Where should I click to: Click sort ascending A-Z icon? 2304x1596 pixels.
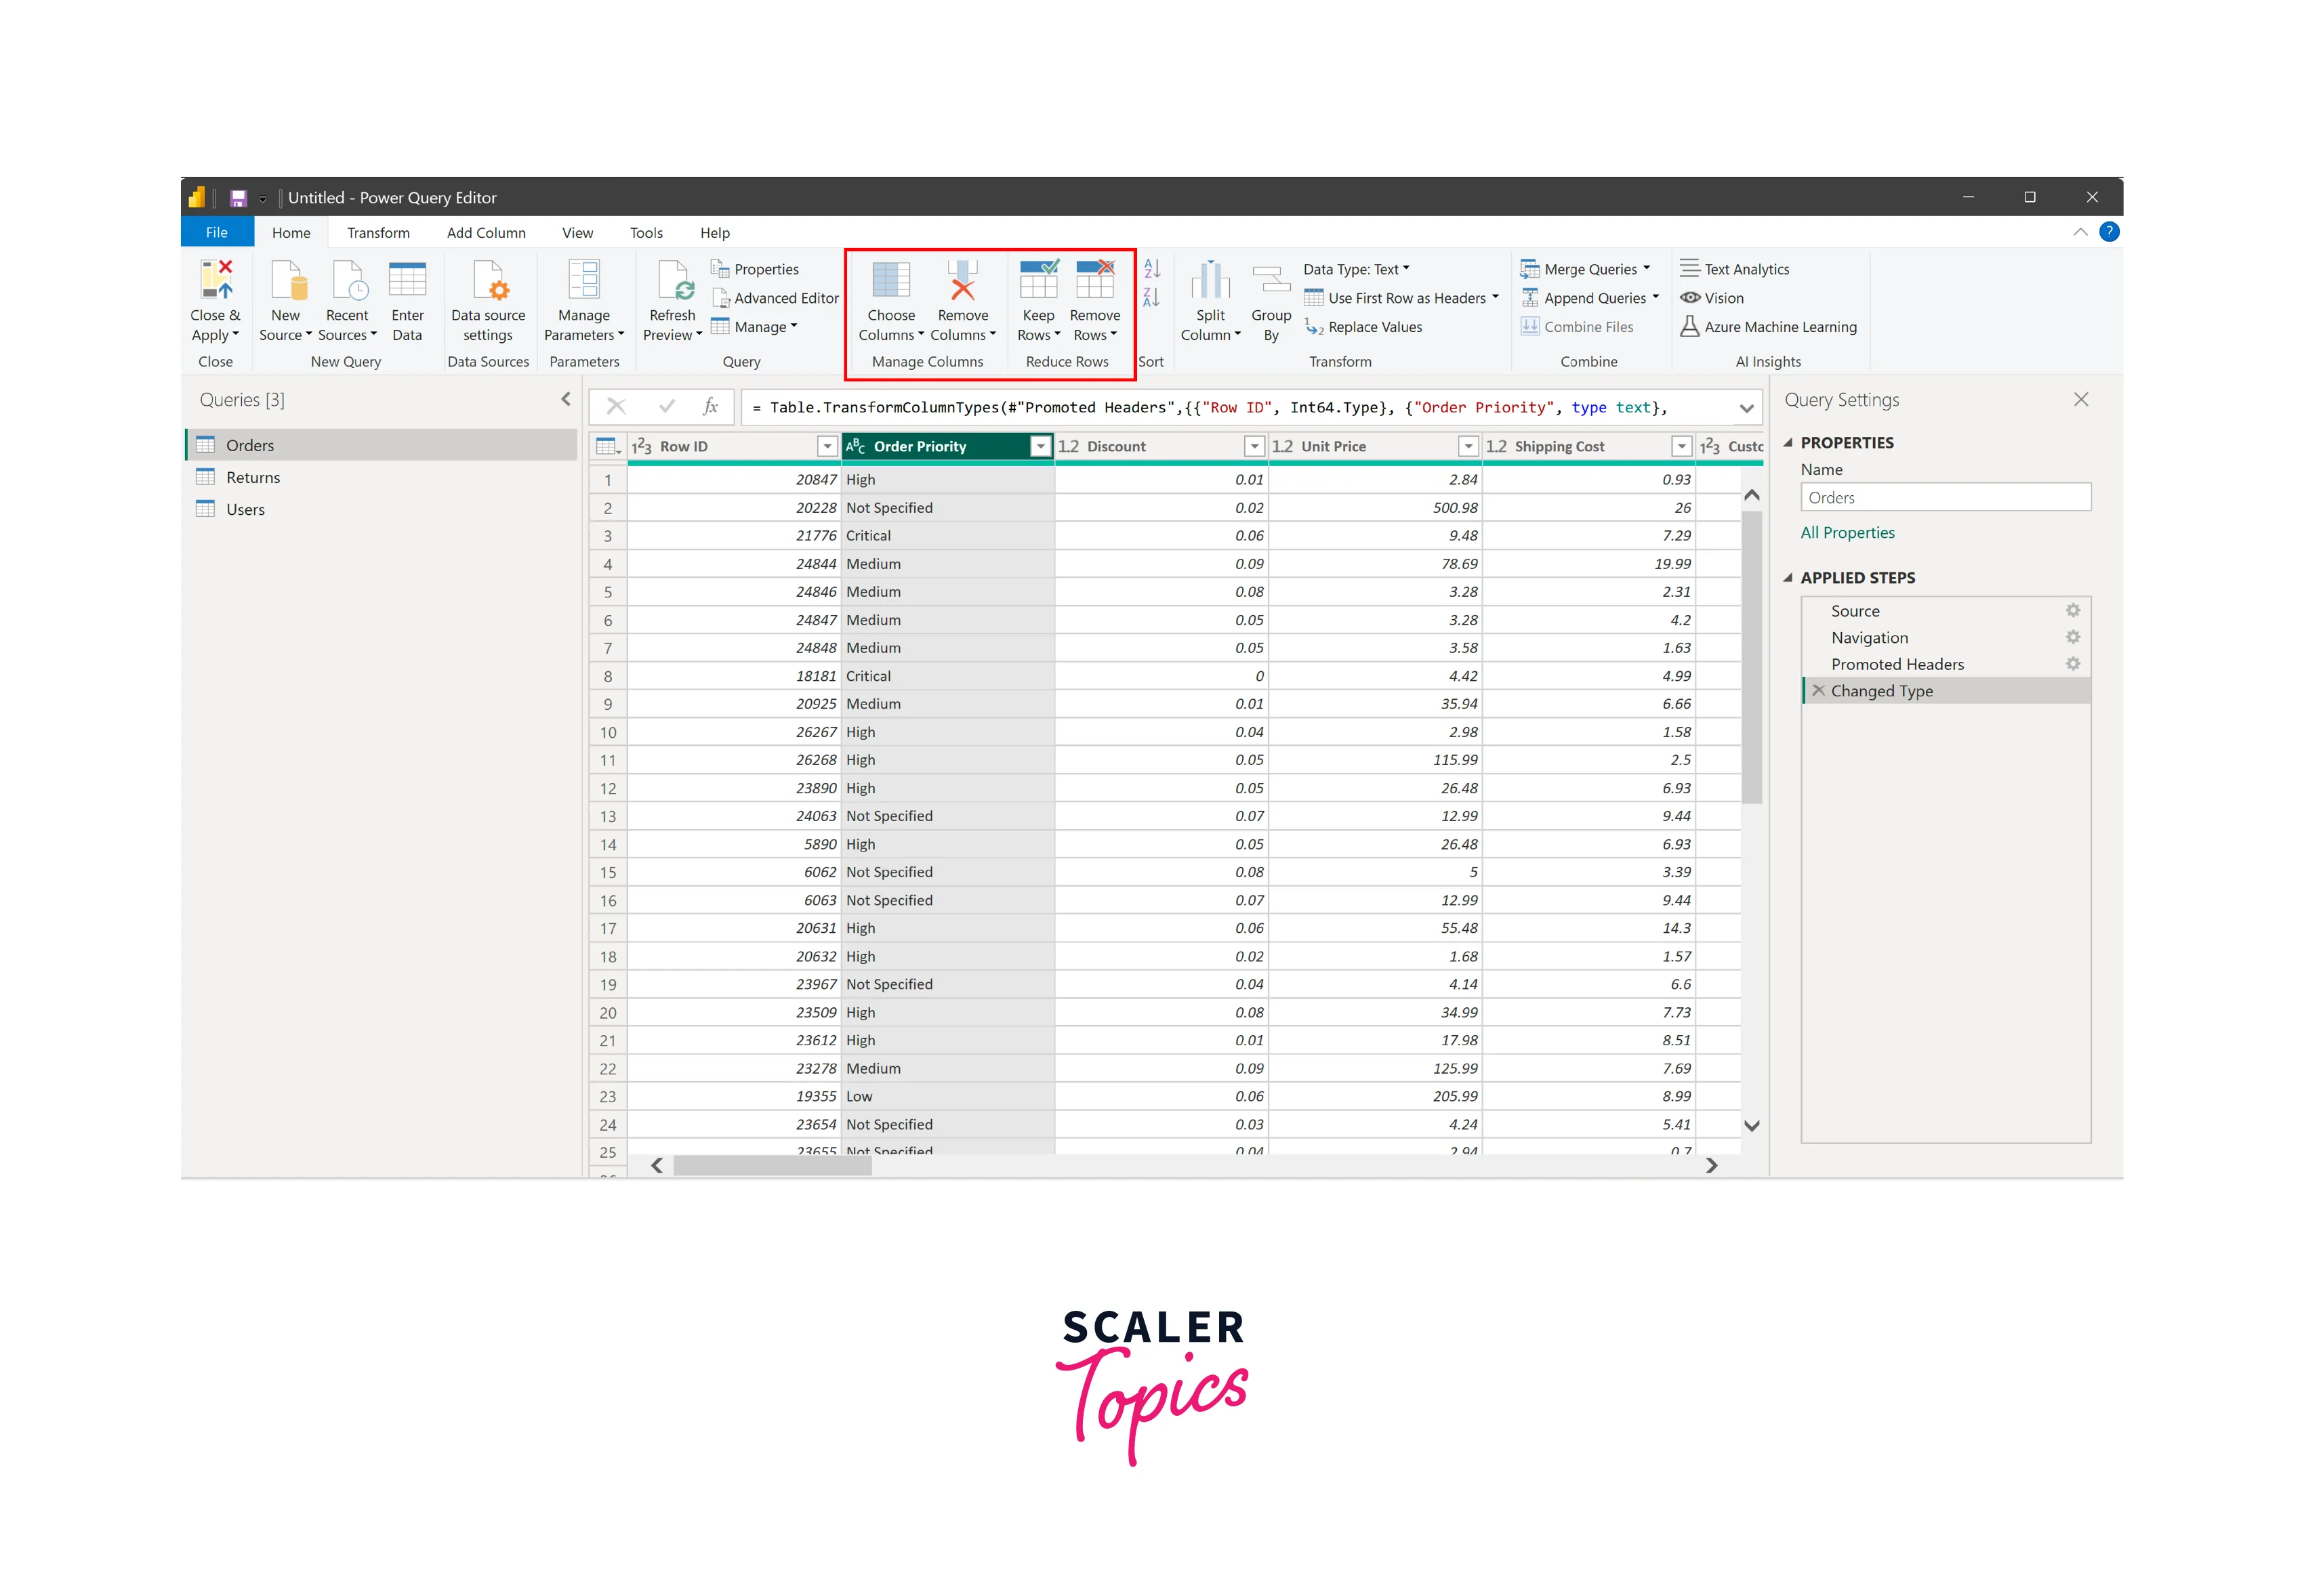point(1151,268)
